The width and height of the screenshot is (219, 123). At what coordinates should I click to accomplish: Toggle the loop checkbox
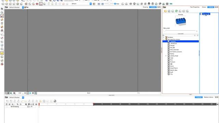tap(115, 4)
